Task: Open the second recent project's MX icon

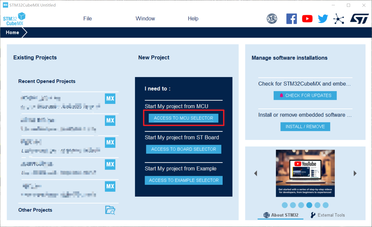Action: pyautogui.click(x=110, y=121)
